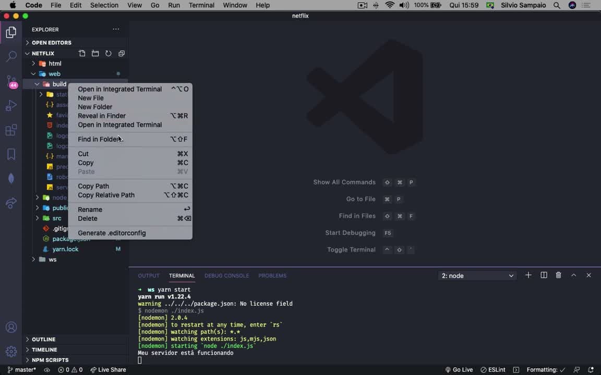Click the New File icon in NETFLIX header
The width and height of the screenshot is (601, 375).
82,53
